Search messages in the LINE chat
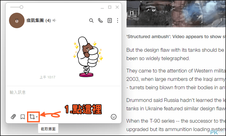The image size is (226, 136). [91, 20]
